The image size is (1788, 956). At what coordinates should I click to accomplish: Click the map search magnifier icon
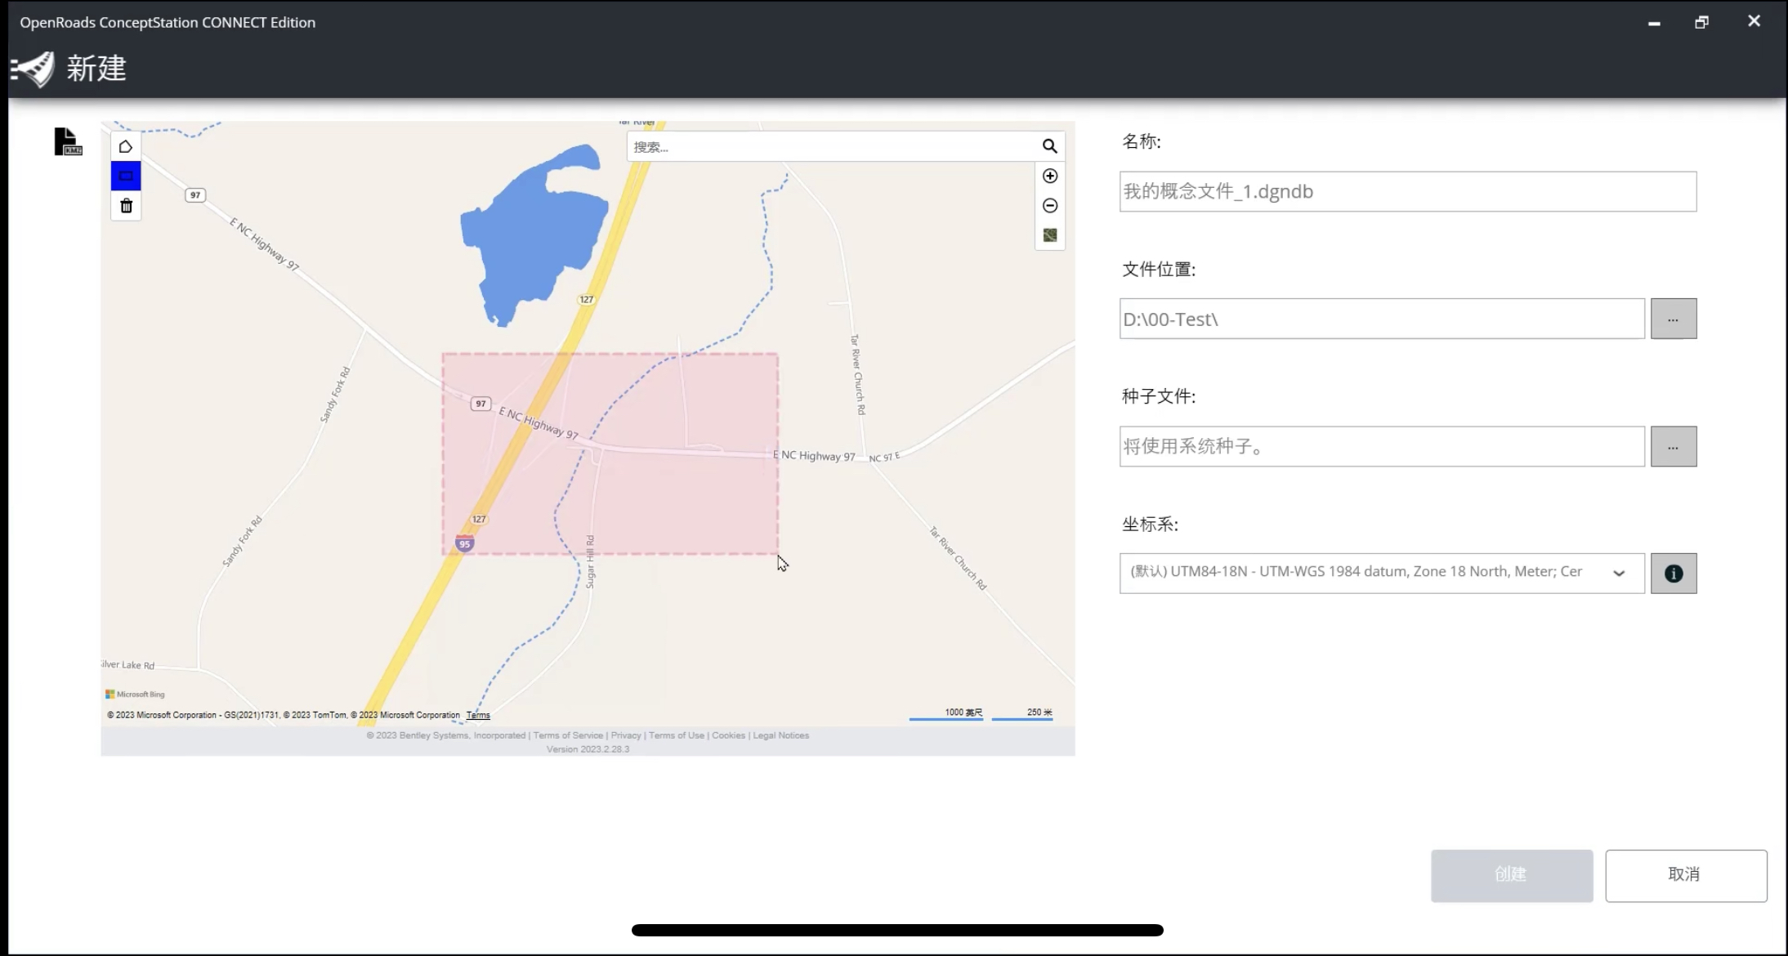click(x=1049, y=146)
